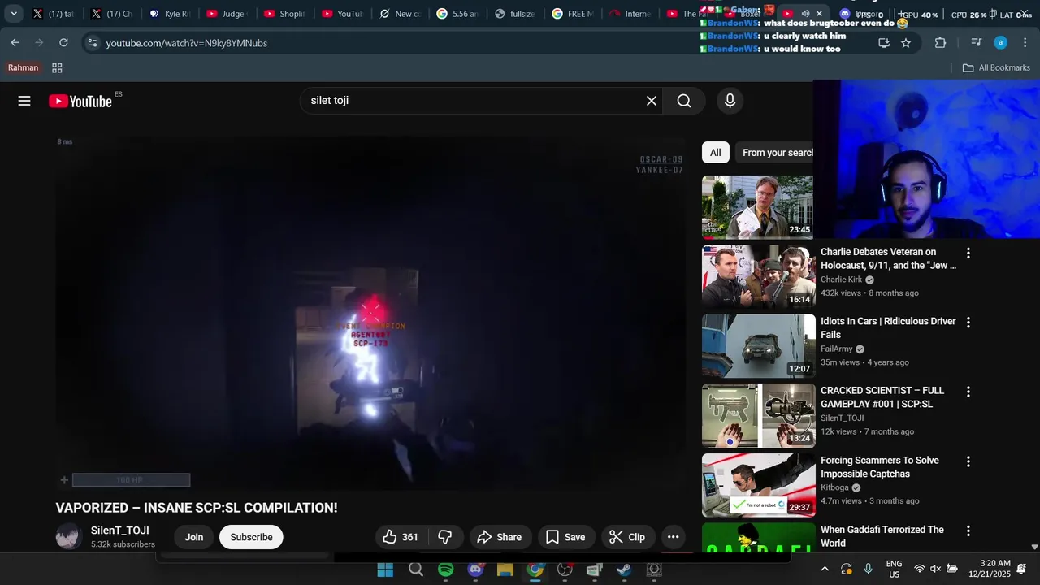Switch to the Shoplif browser tab
Screen dimensions: 1040x585
(x=284, y=14)
